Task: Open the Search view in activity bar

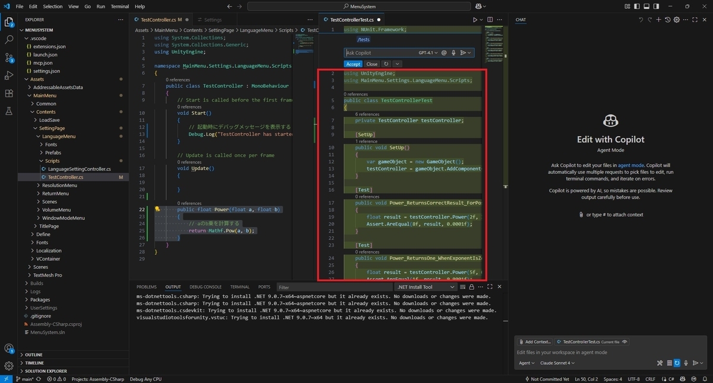Action: [x=9, y=40]
